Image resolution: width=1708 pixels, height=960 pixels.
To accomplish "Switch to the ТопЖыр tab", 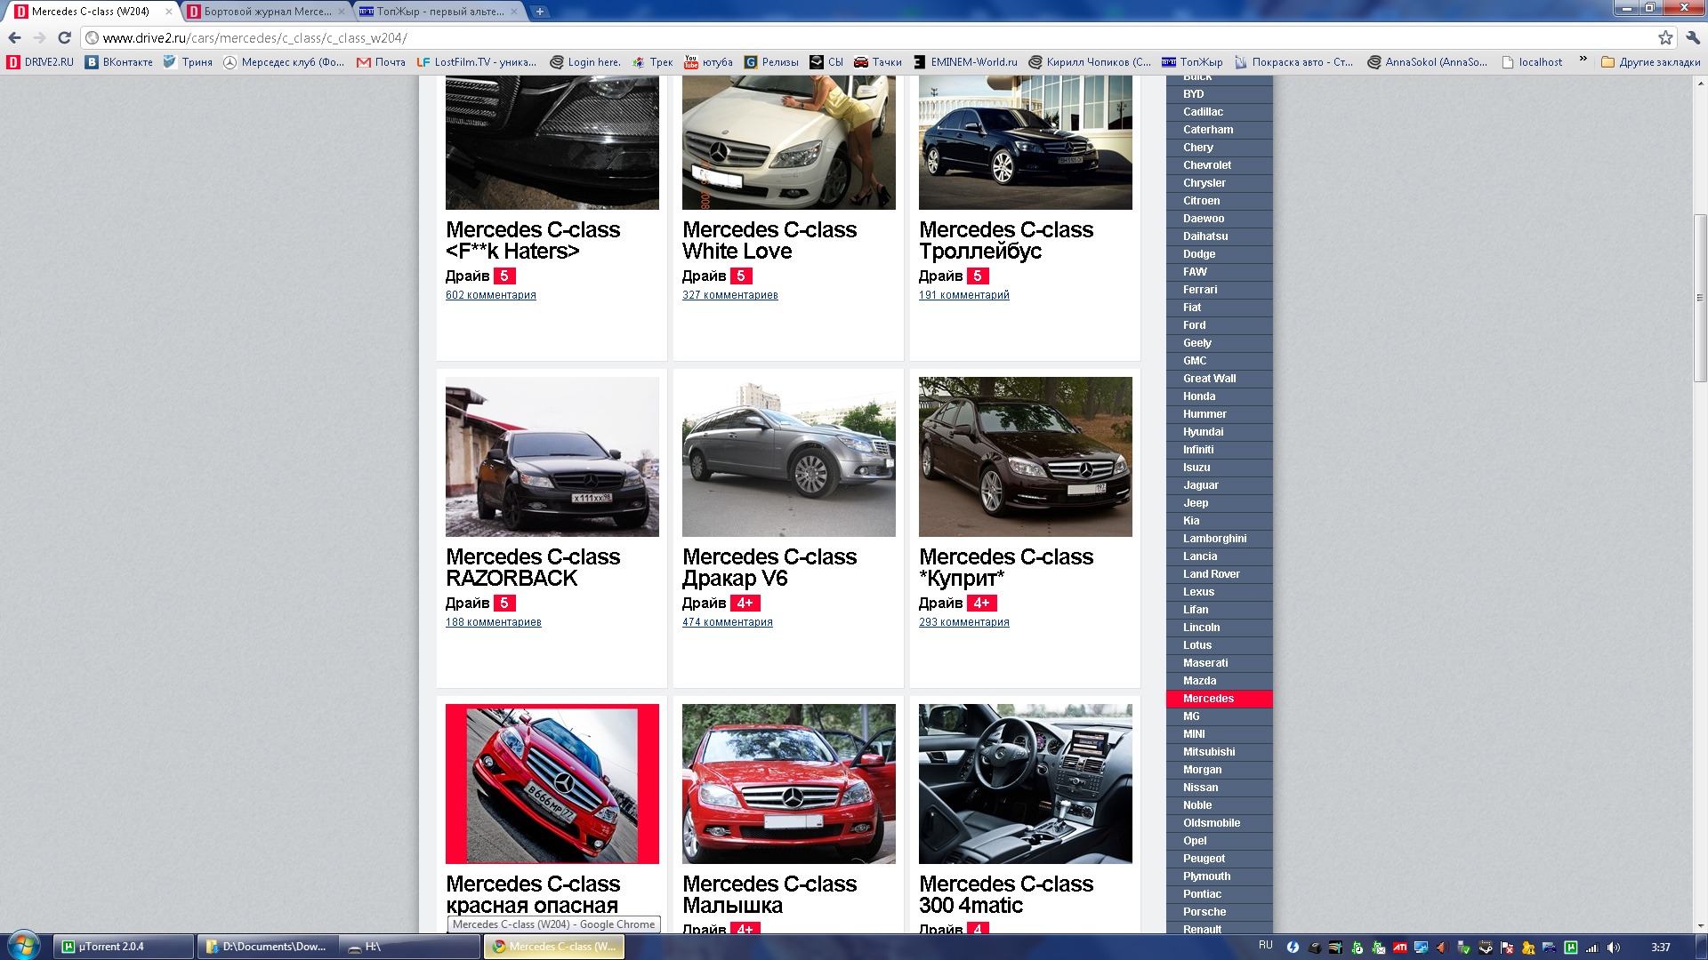I will [439, 12].
